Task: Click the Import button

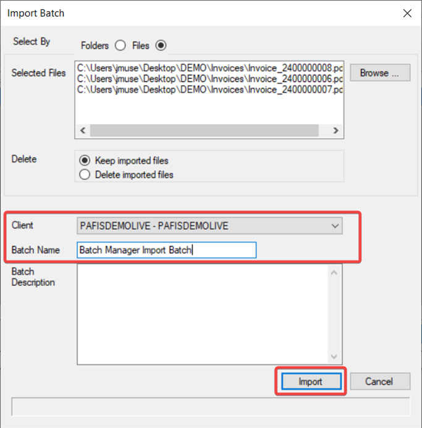Action: click(310, 382)
